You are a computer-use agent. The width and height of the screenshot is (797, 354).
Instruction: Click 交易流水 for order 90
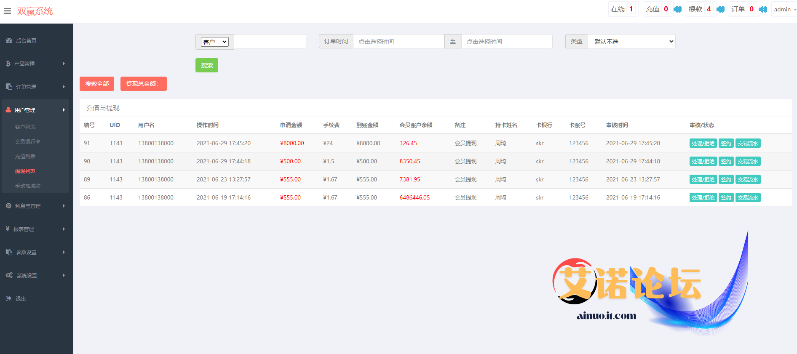pos(748,161)
